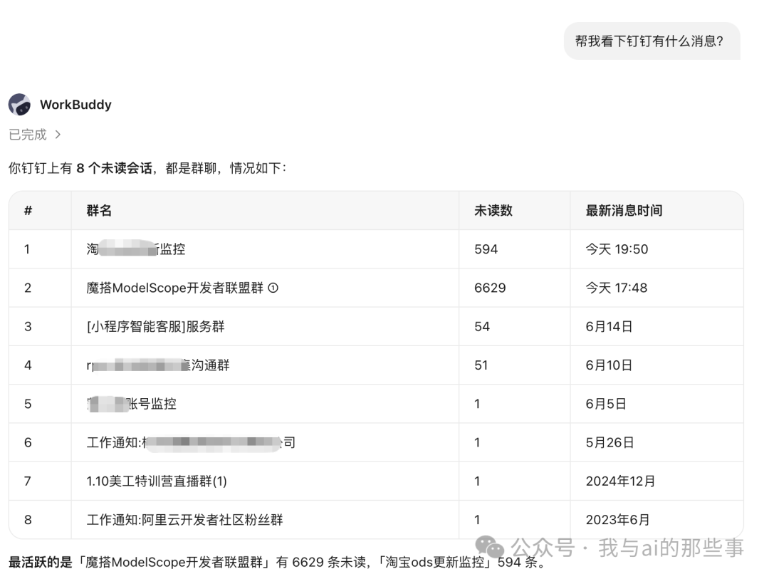The width and height of the screenshot is (769, 579).
Task: Click the WorkBuddy avatar icon
Action: tap(20, 105)
